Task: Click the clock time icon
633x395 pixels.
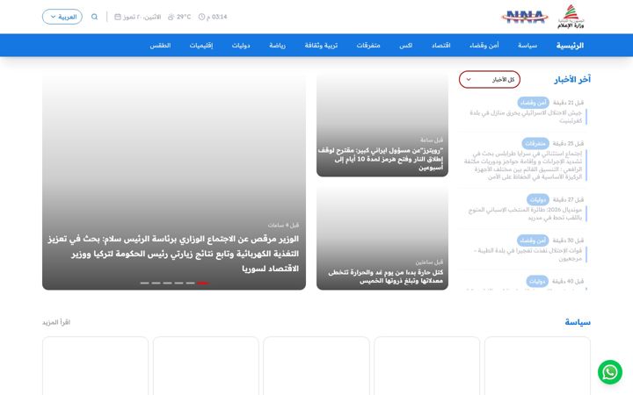Action: pyautogui.click(x=201, y=17)
